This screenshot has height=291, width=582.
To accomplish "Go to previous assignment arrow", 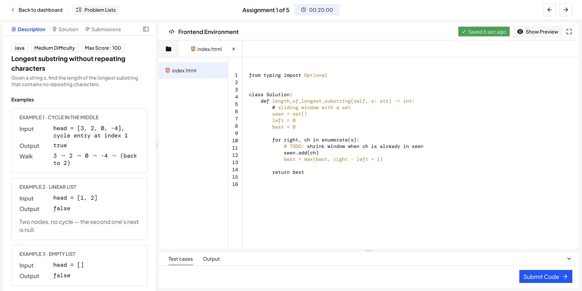I will (550, 10).
